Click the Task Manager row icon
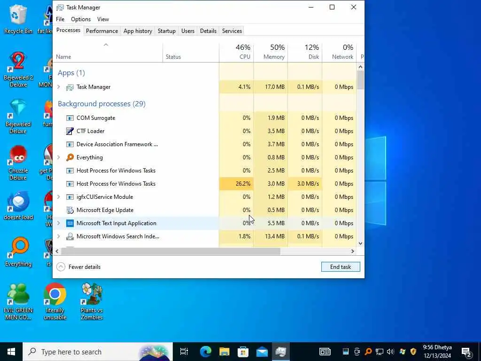481x361 pixels. 70,87
